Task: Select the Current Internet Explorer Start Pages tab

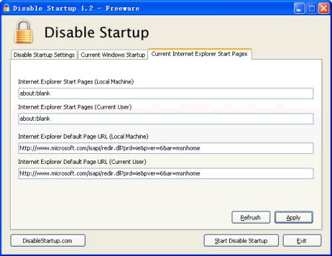Action: 199,54
